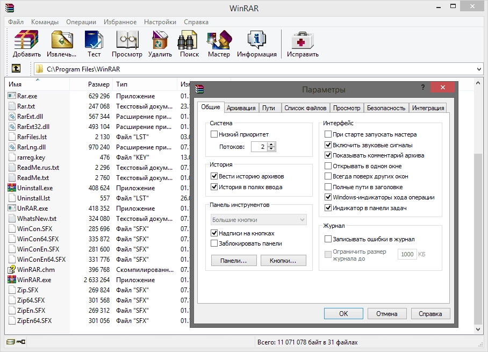
Task: Open the Операции menu
Action: click(x=81, y=22)
